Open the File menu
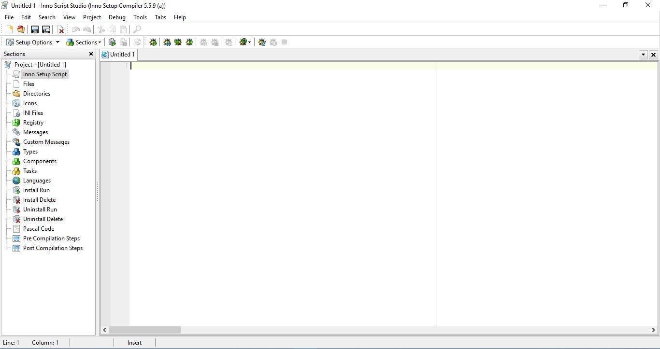The height and width of the screenshot is (349, 660). [9, 17]
